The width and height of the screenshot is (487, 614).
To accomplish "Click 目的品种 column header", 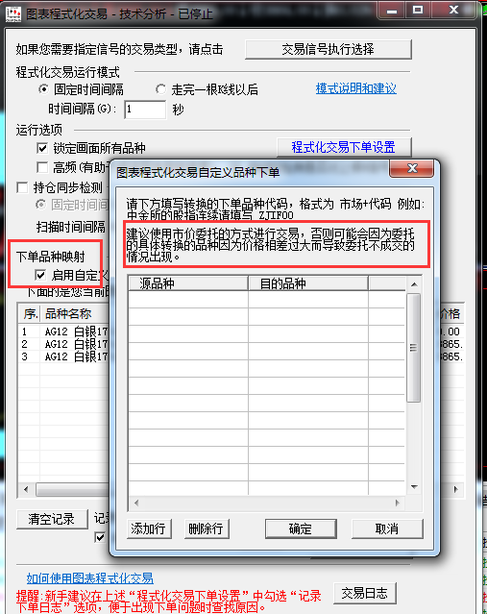I will [308, 283].
